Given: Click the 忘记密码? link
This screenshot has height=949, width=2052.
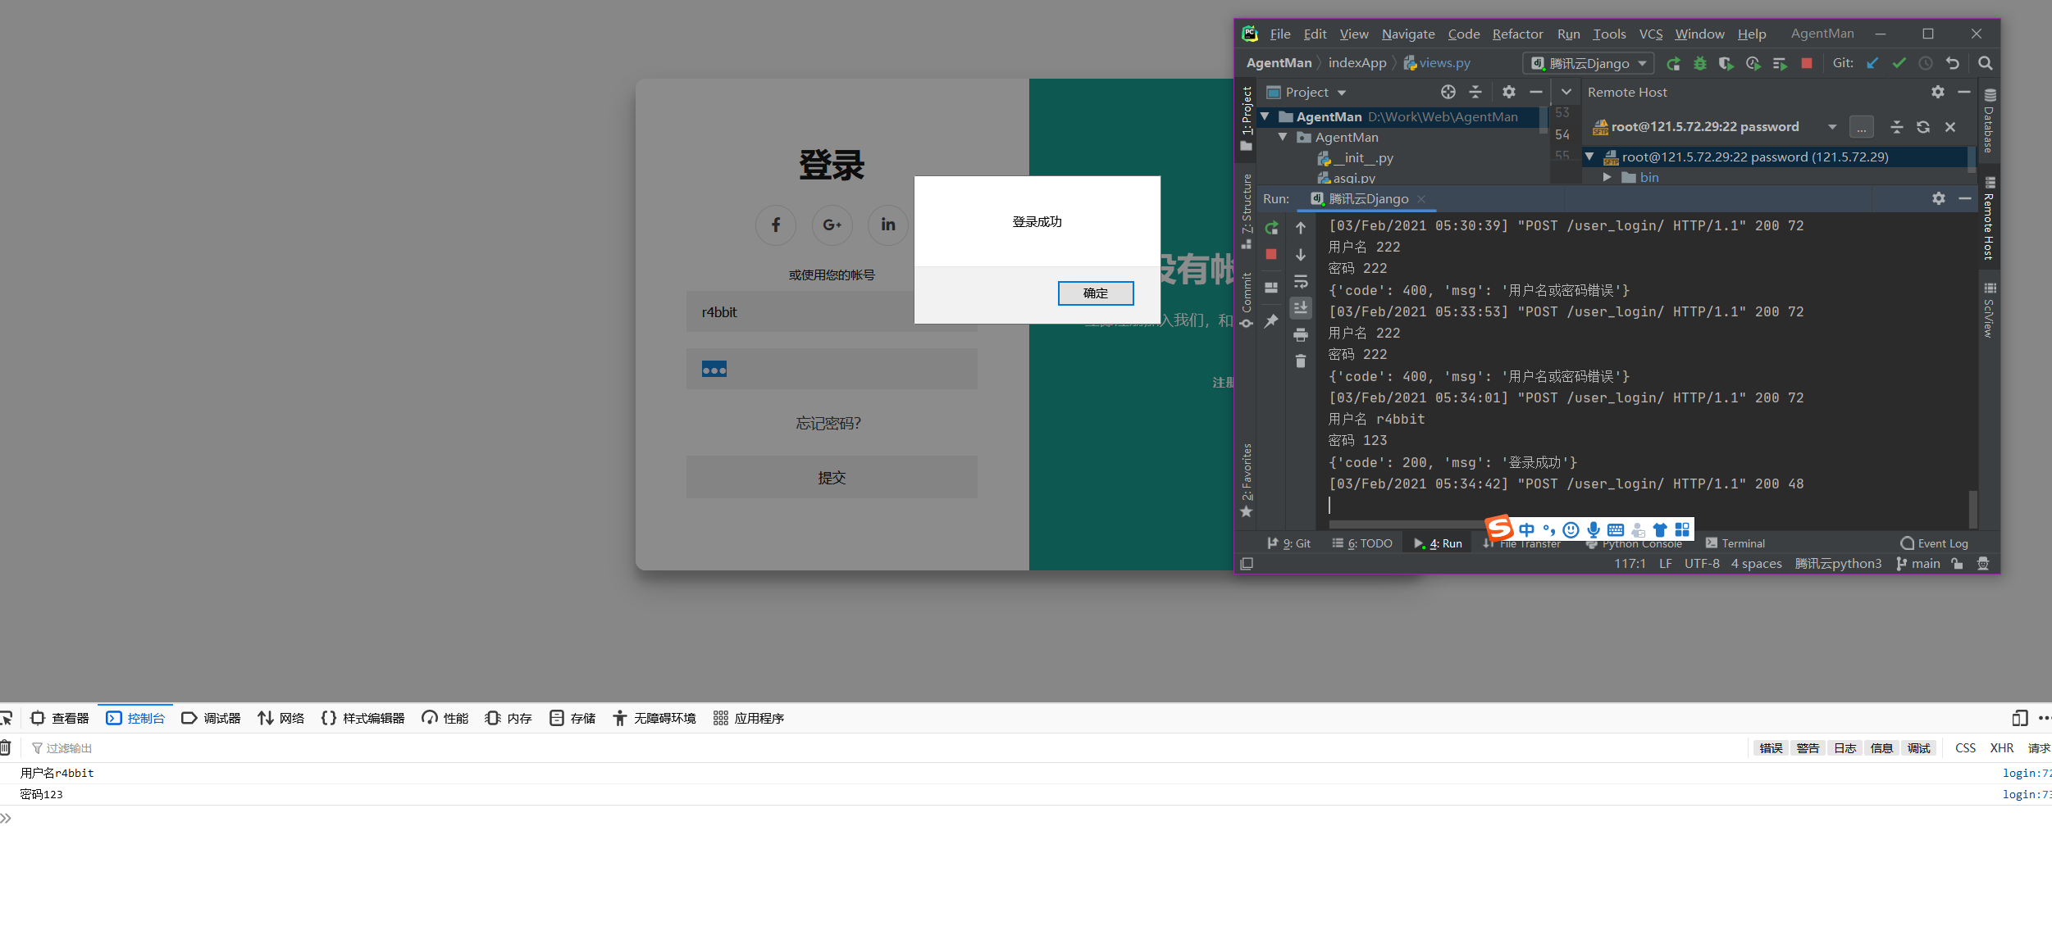Looking at the screenshot, I should coord(828,424).
